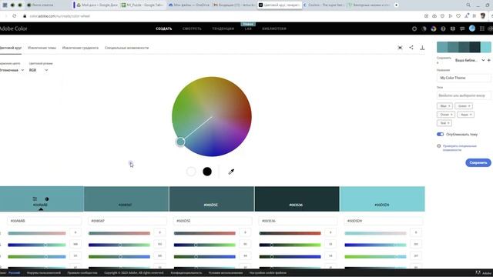Screen dimensions: 493x277
Task: Click the color wheel handle marker
Action: [180, 142]
